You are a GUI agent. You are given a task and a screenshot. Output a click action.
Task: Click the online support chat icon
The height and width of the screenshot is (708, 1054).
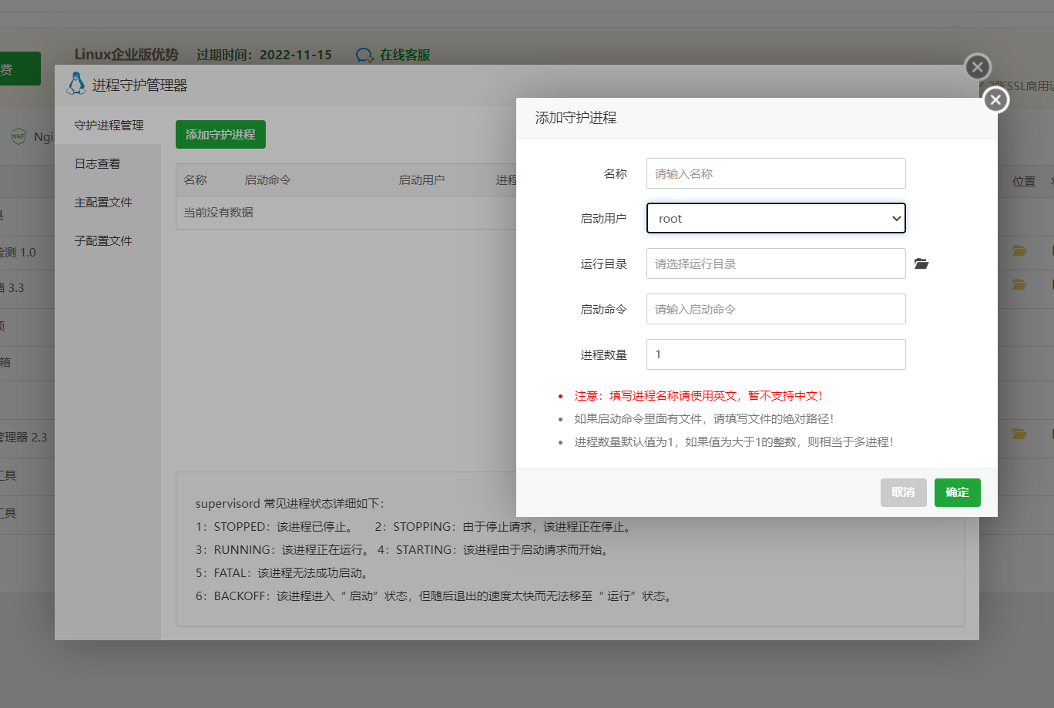pyautogui.click(x=364, y=55)
